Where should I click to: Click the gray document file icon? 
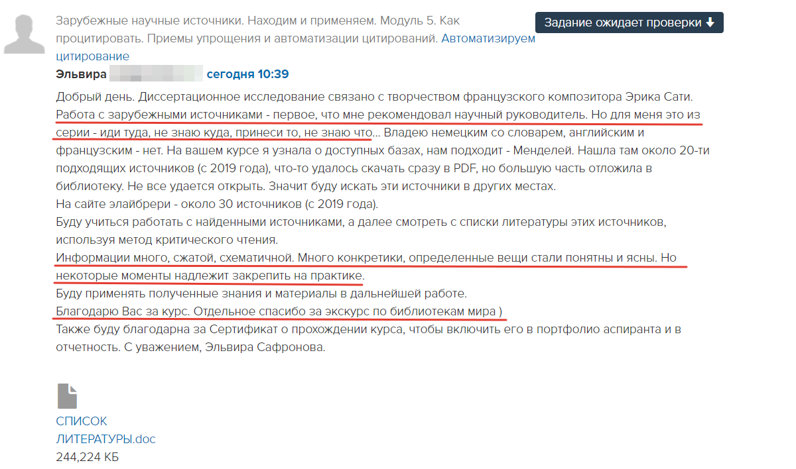67,395
